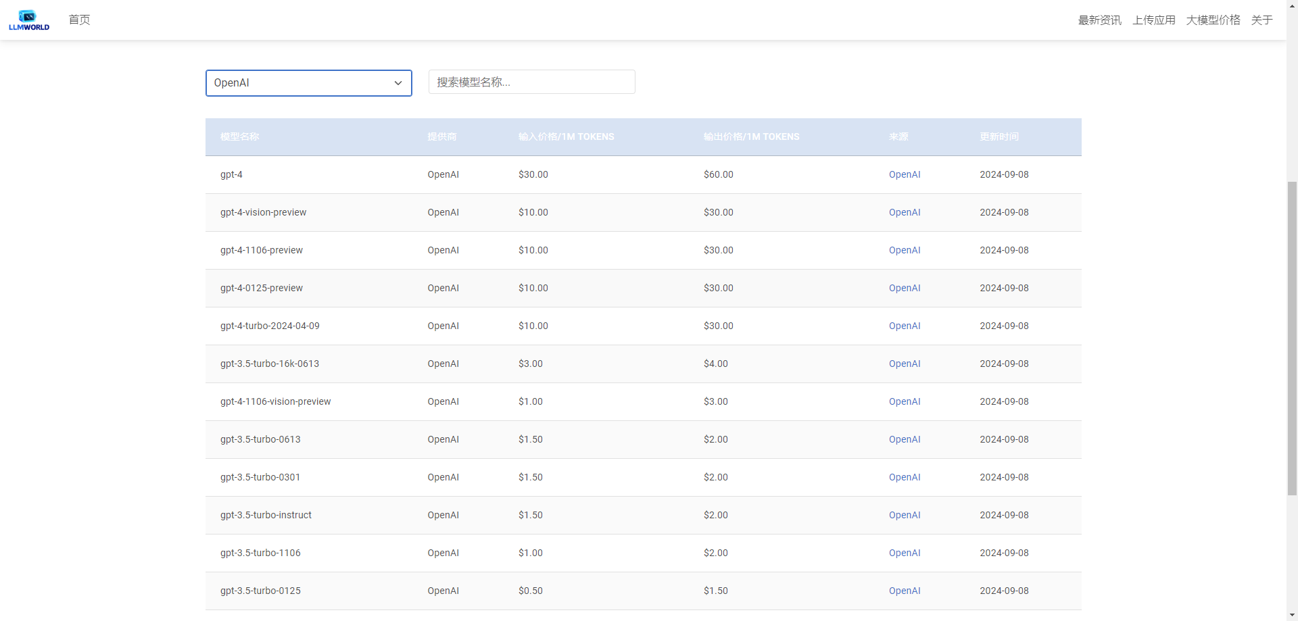1298x621 pixels.
Task: Click the $4.00 output price cell
Action: coord(716,364)
